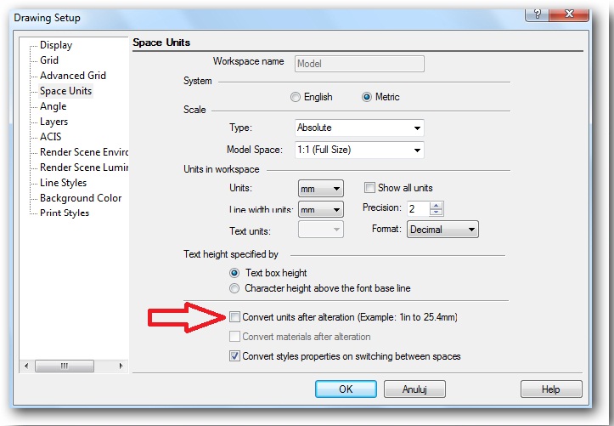Open Help for Drawing Setup

[x=550, y=389]
